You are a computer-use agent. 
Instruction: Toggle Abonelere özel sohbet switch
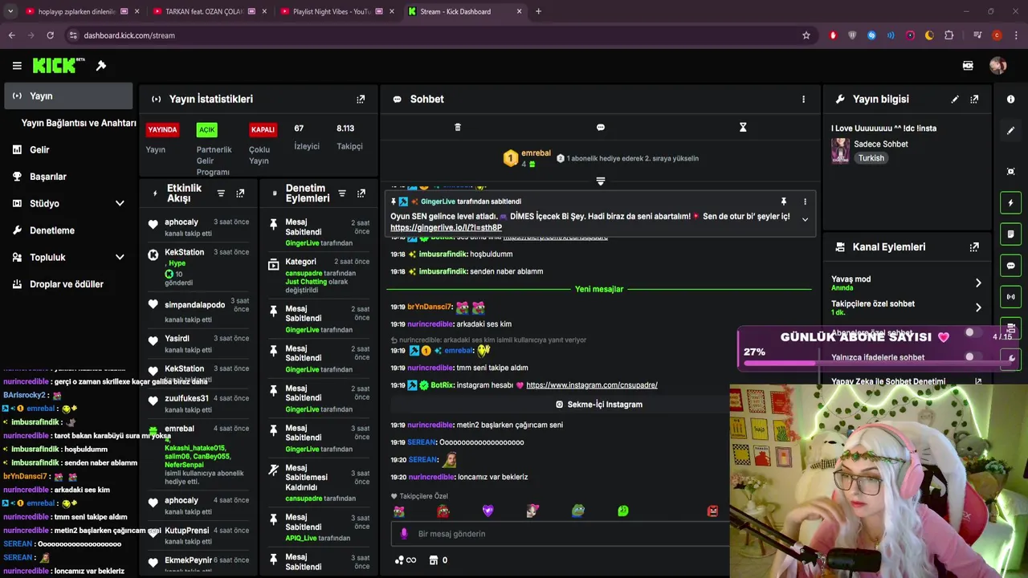973,332
